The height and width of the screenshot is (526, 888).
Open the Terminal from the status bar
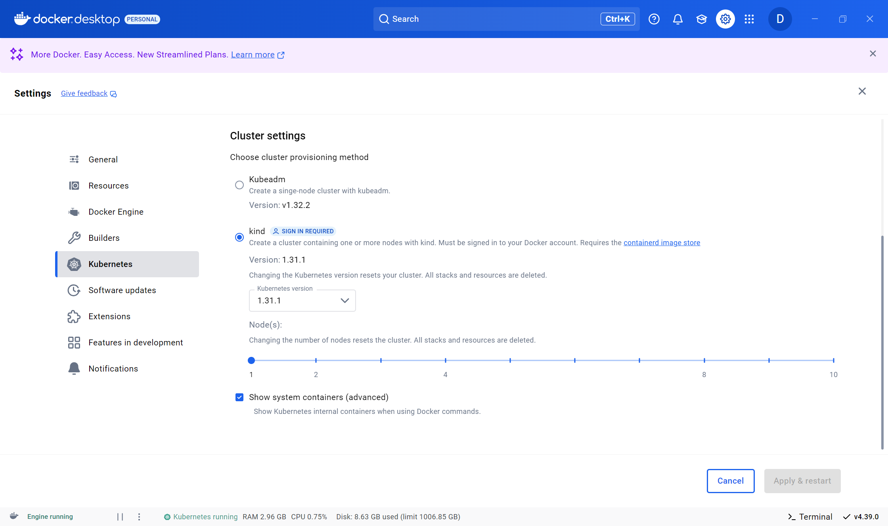[810, 517]
